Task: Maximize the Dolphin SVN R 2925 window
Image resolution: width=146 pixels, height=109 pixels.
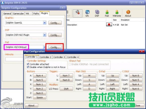Action: [x=137, y=3]
